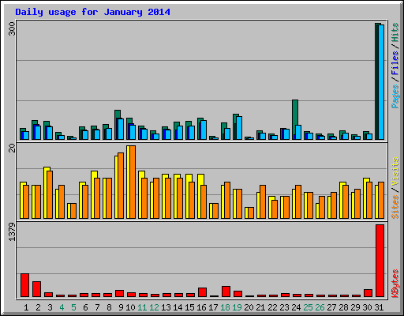Click day label '30' on the x-axis
This screenshot has height=316, width=404.
click(x=367, y=307)
